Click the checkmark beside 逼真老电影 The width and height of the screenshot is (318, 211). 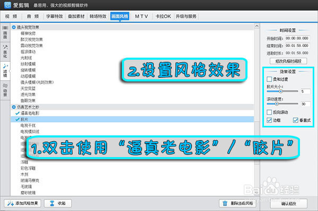click(17, 113)
